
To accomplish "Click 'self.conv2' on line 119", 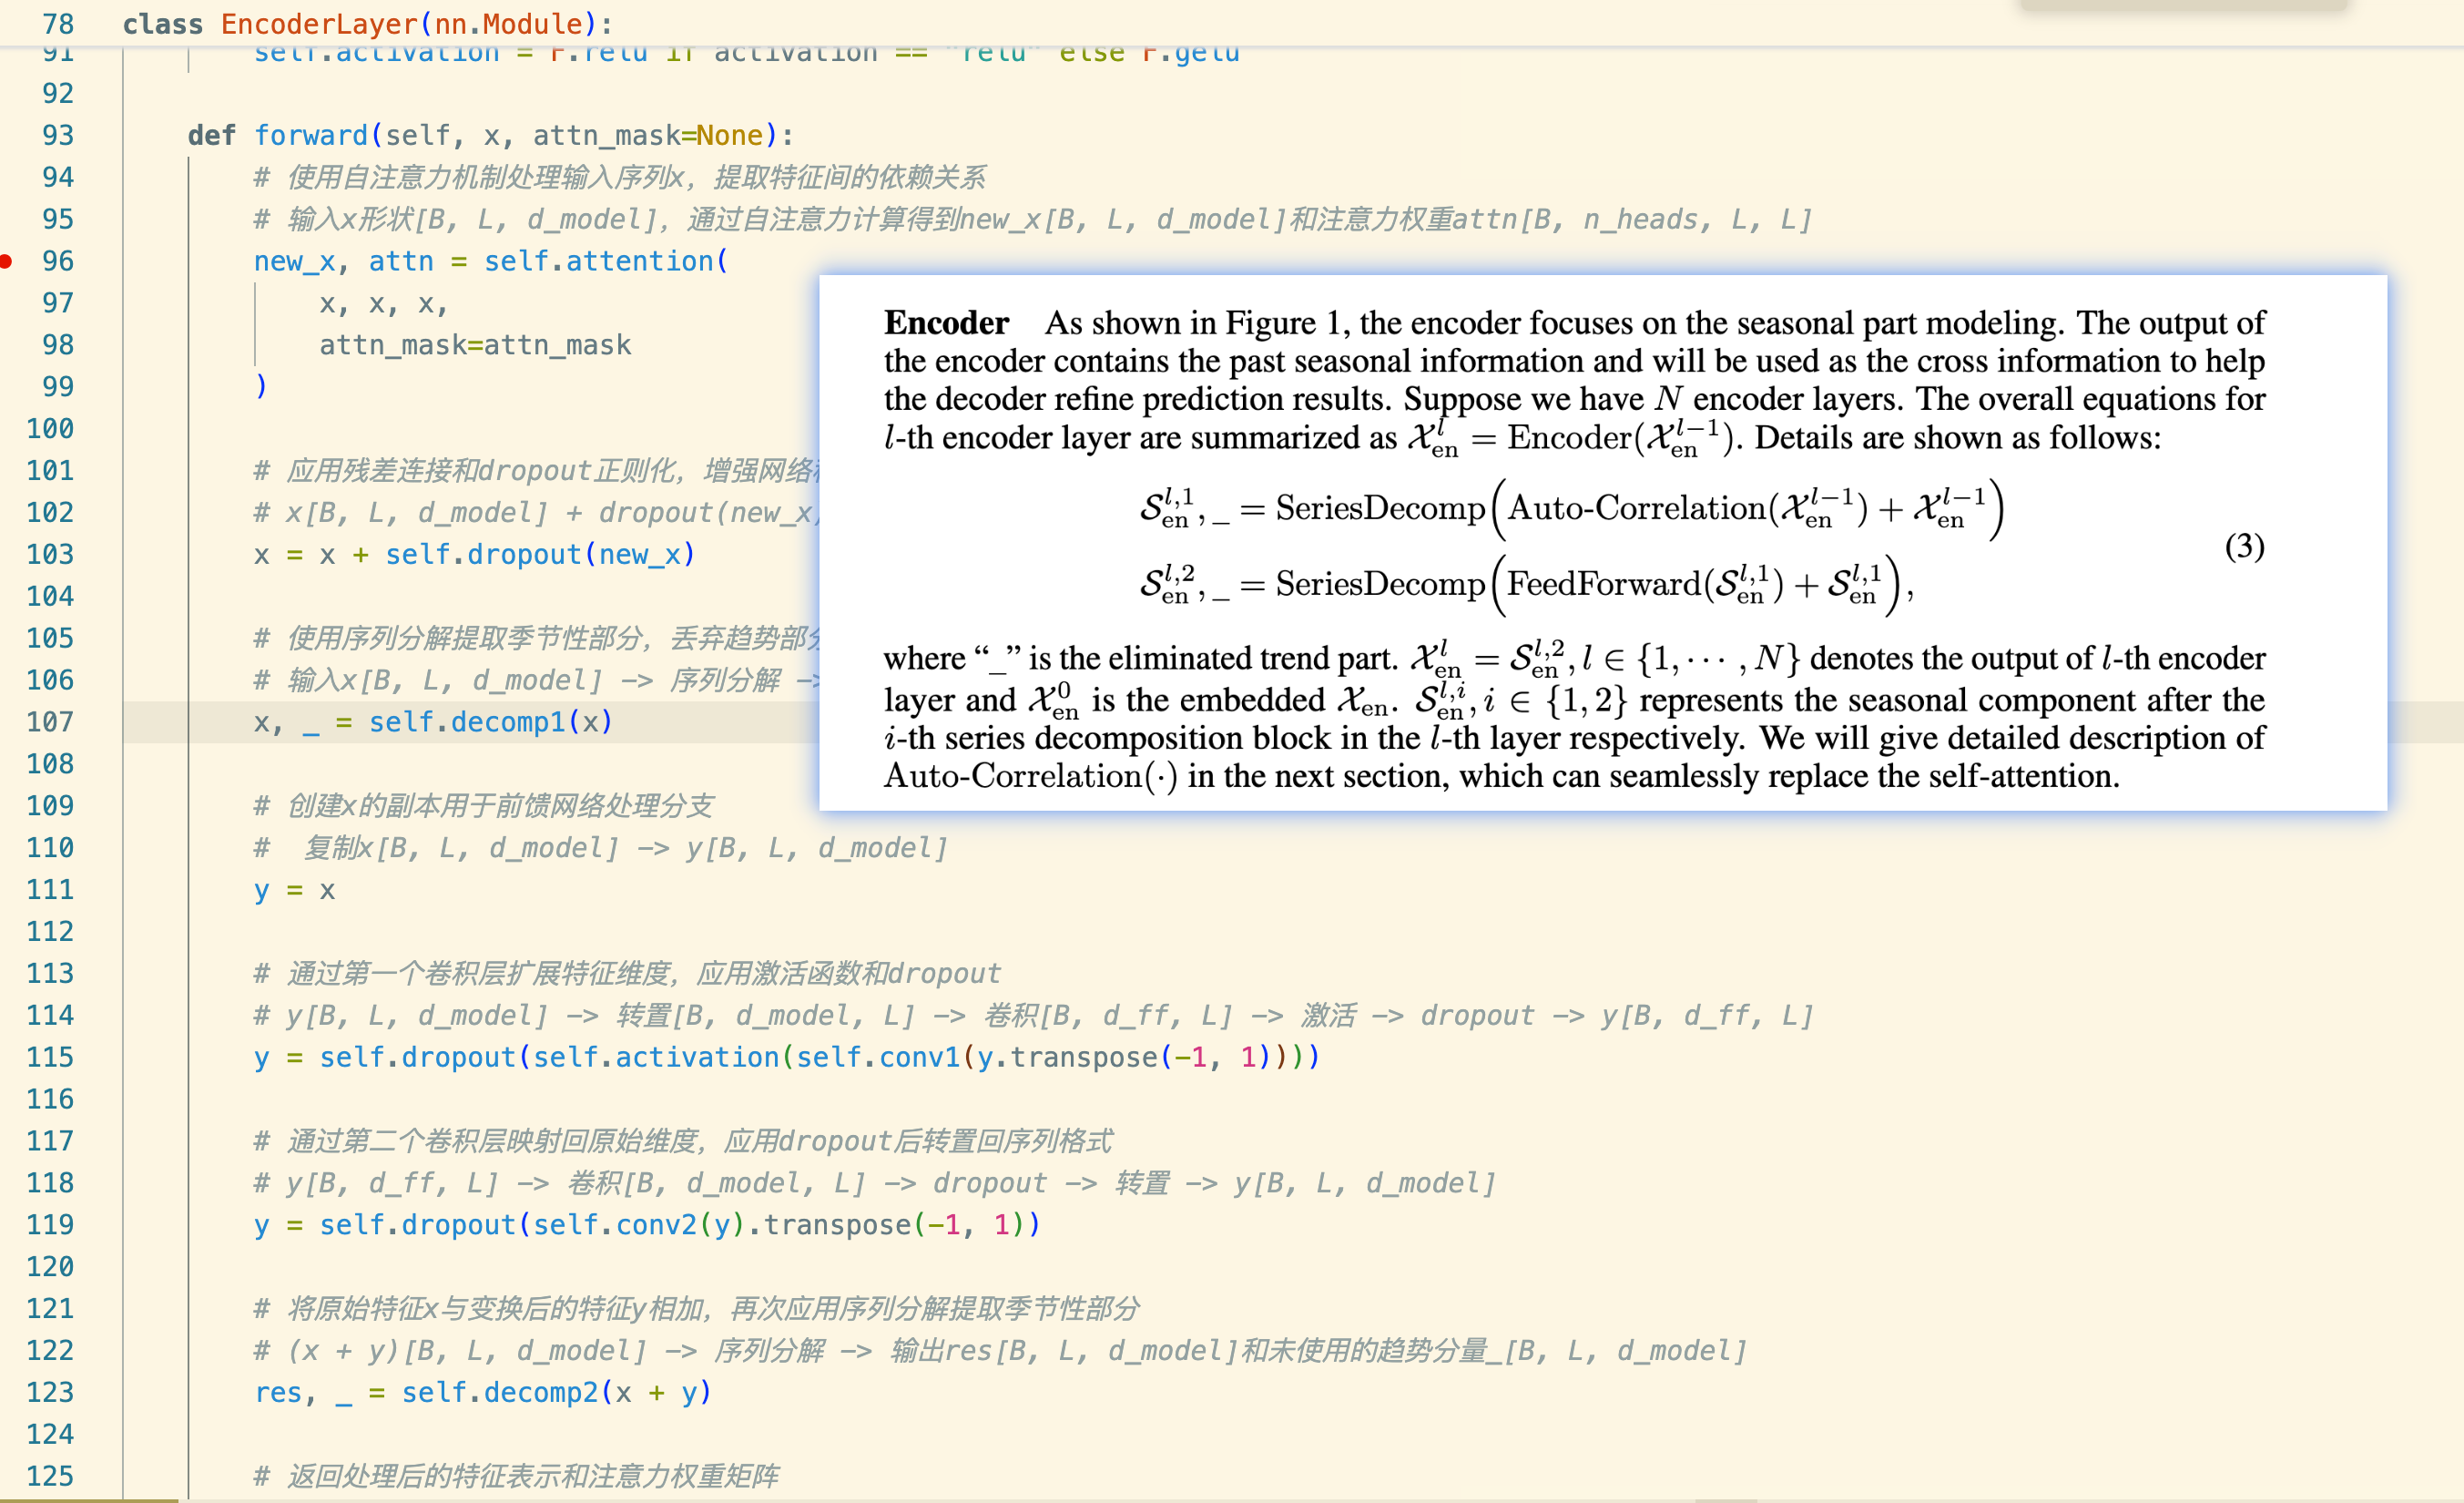I will [614, 1225].
